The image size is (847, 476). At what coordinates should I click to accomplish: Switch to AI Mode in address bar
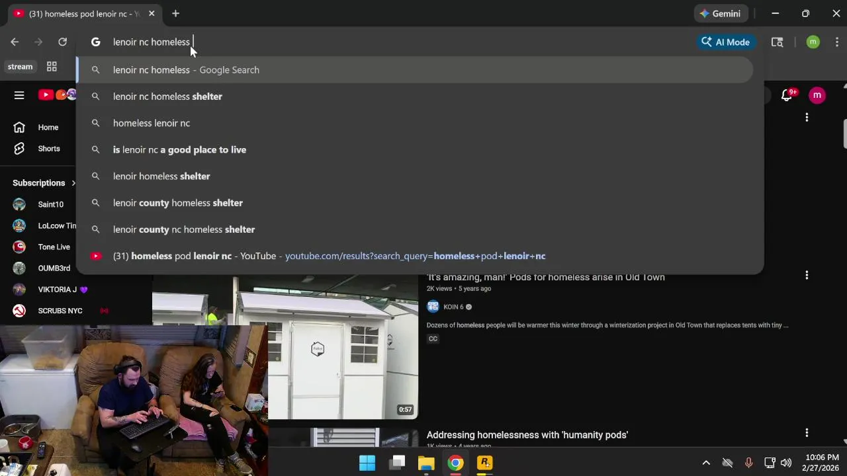[726, 42]
